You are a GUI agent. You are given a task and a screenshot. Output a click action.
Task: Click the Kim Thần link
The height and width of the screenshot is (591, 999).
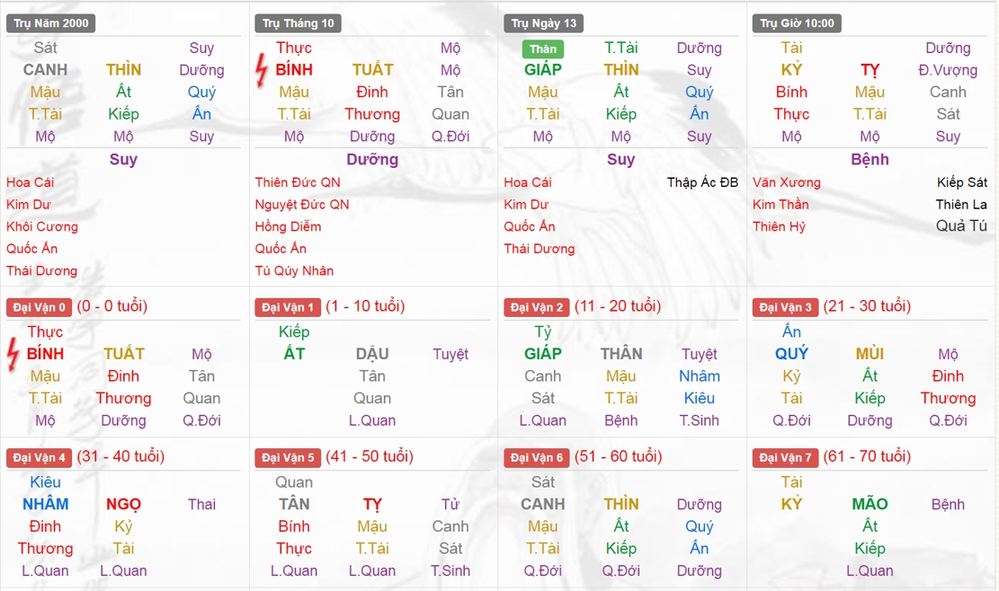point(780,205)
